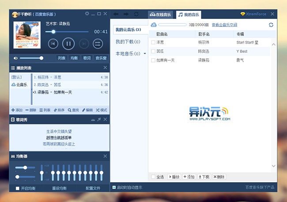287x202 pixels.
Task: Enable the equalizer with 开启均衡 checkbox
Action: tap(18, 188)
